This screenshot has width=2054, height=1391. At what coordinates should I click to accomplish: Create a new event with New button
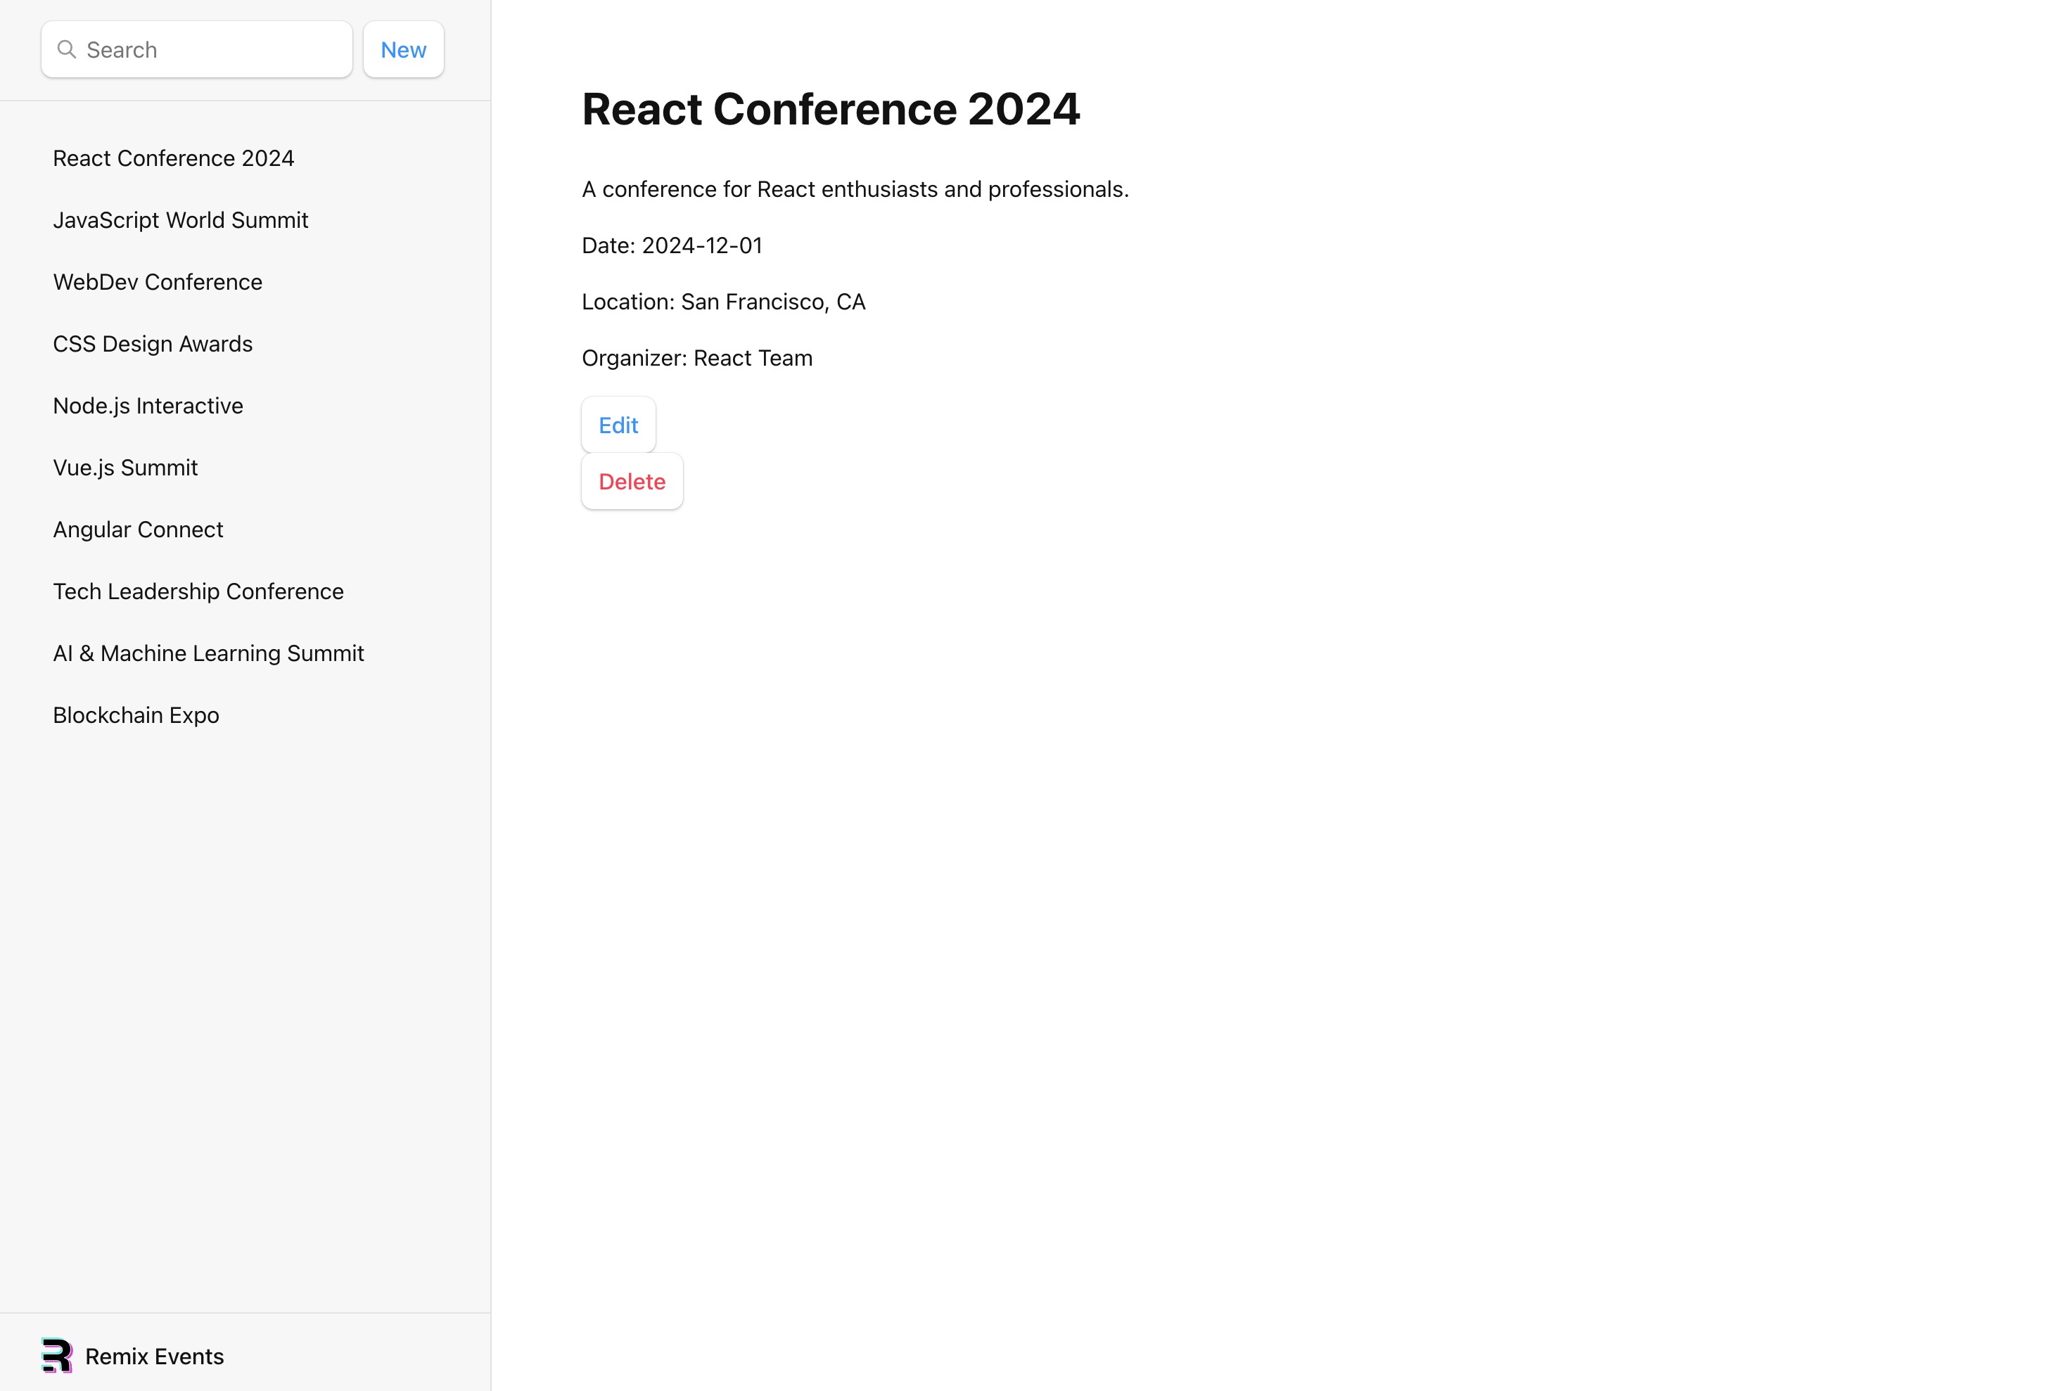[x=404, y=49]
